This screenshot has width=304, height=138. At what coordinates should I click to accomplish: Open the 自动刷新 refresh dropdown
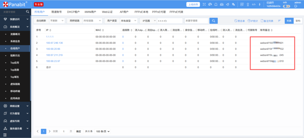[57, 21]
